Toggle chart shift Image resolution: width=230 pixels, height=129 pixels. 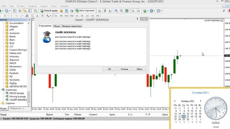(x=138, y=11)
